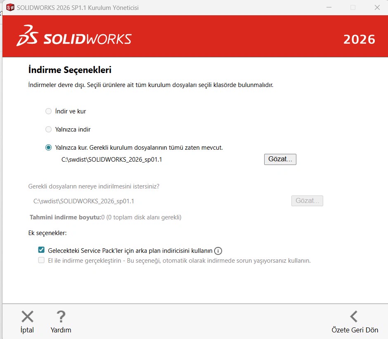Click the install path C:\swdist\SOLIDWORKS_2026_sp01.1 under Yalnızca kur

111,160
